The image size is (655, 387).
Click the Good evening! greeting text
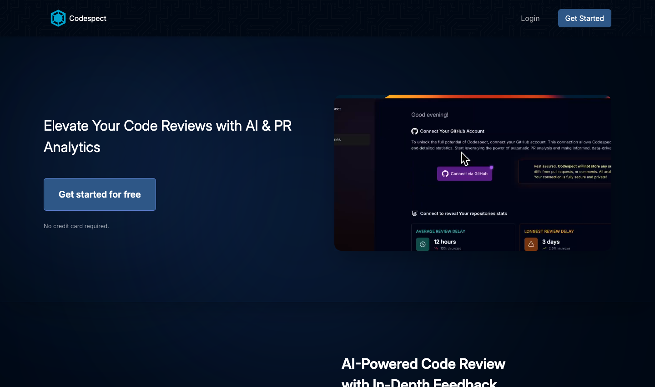tap(430, 115)
